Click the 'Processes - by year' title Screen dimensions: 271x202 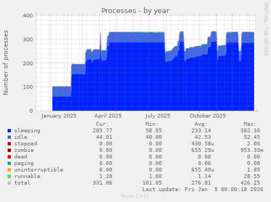pos(135,11)
